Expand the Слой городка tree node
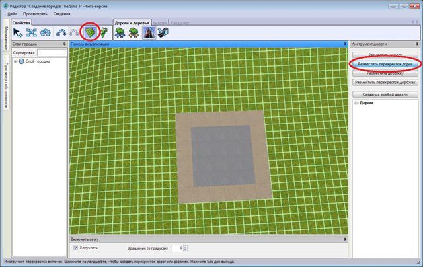 pos(15,62)
